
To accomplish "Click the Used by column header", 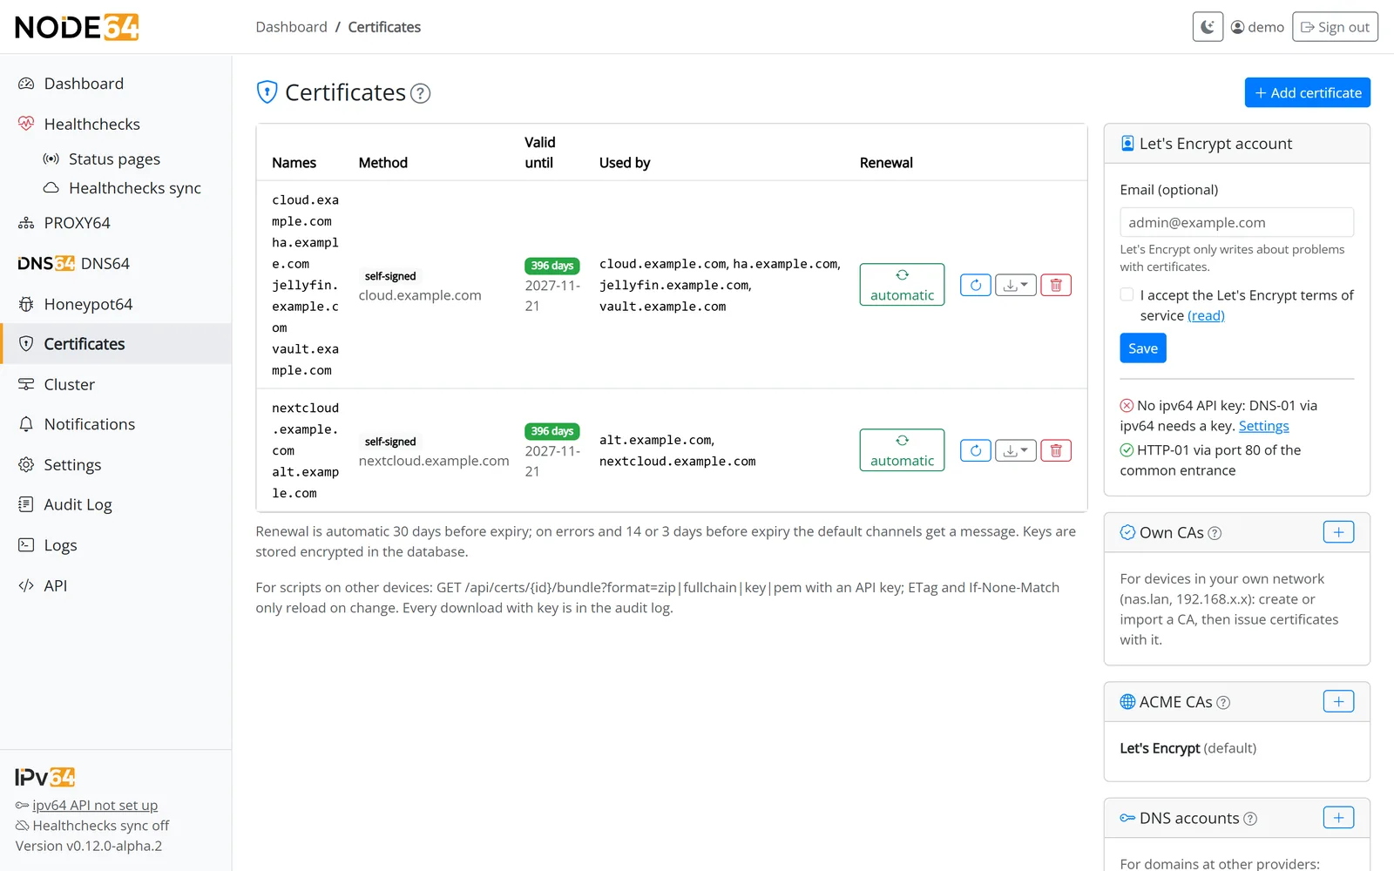I will 625,163.
